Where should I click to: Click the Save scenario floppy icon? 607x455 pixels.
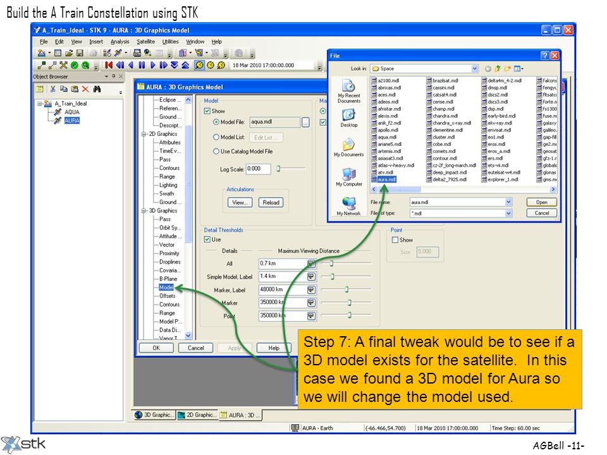80,53
